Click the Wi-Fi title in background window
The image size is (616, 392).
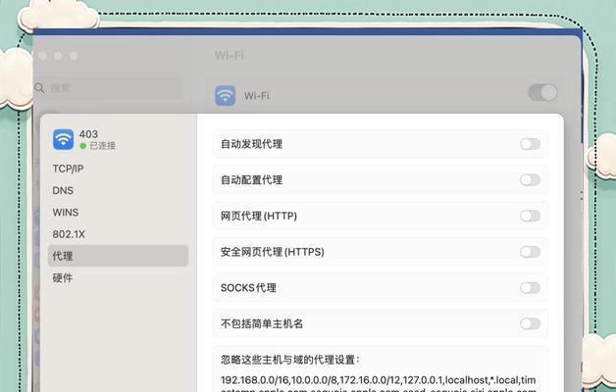pyautogui.click(x=230, y=55)
